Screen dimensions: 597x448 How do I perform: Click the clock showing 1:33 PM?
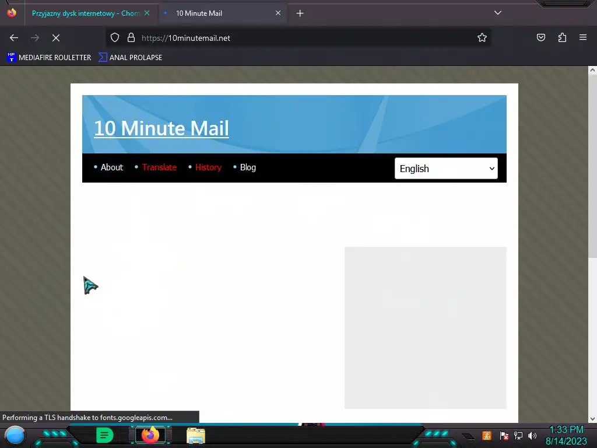pos(566,430)
